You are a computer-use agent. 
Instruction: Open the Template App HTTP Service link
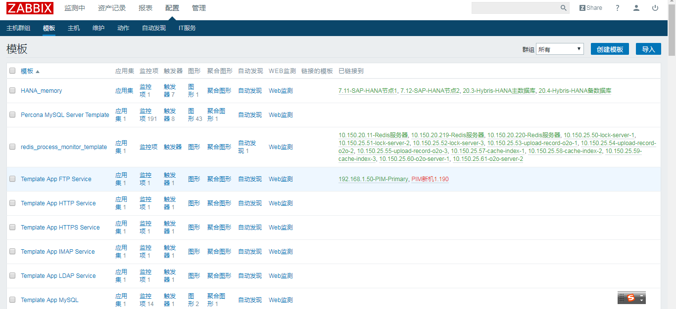(58, 203)
